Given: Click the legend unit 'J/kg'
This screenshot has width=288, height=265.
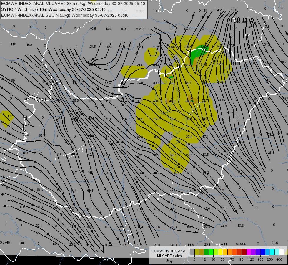Looking at the screenshot, I should point(169,261).
